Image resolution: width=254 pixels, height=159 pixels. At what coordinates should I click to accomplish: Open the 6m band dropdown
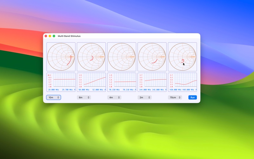84,97
